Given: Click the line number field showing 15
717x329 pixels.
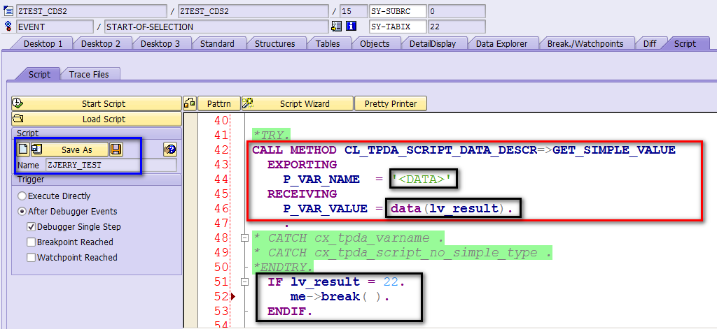Looking at the screenshot, I should tap(354, 11).
